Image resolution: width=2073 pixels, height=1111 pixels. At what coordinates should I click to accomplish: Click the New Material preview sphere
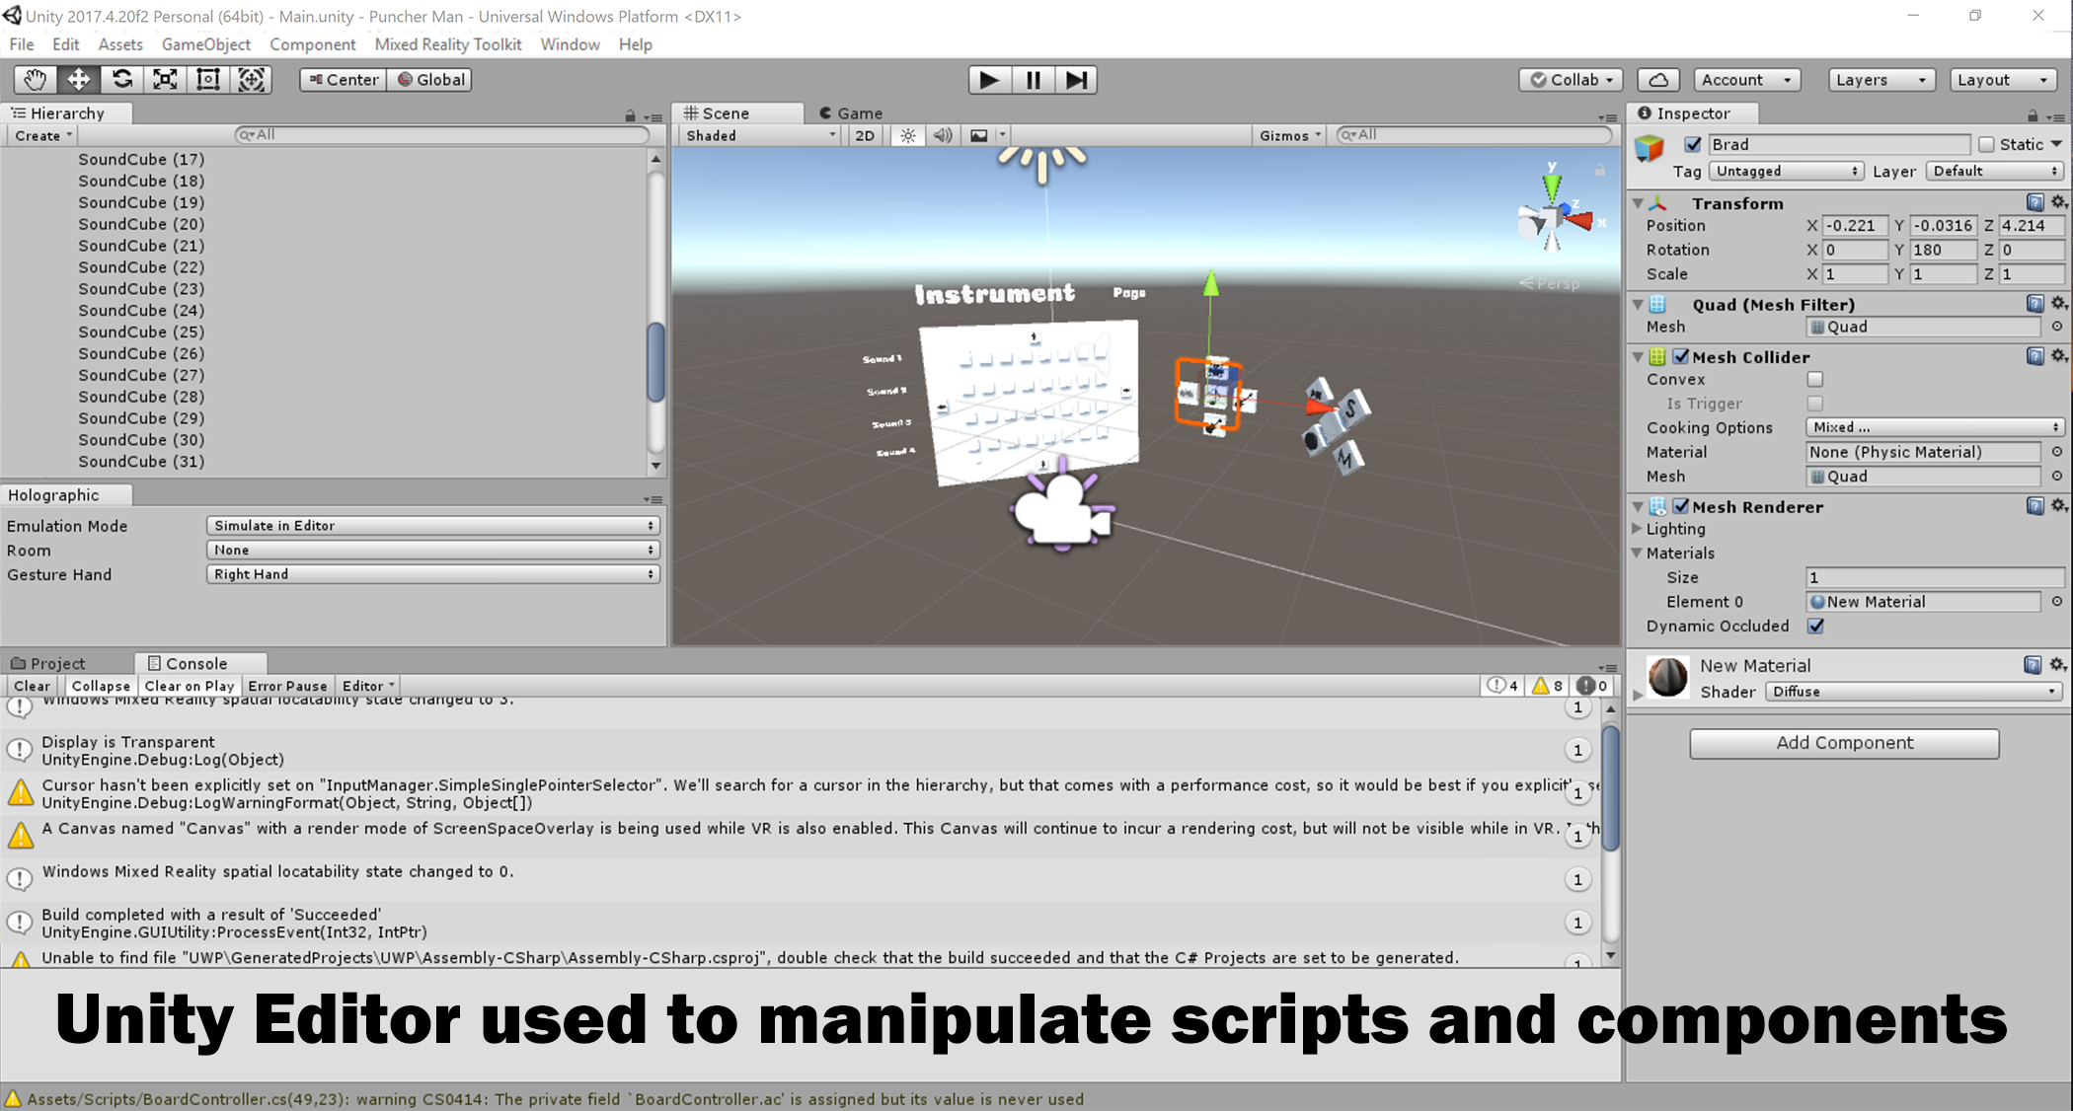(x=1667, y=678)
